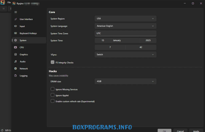Click the System Time Zone field

tap(125, 34)
